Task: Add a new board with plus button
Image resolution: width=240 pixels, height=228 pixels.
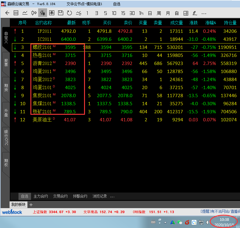Action: click(31, 204)
